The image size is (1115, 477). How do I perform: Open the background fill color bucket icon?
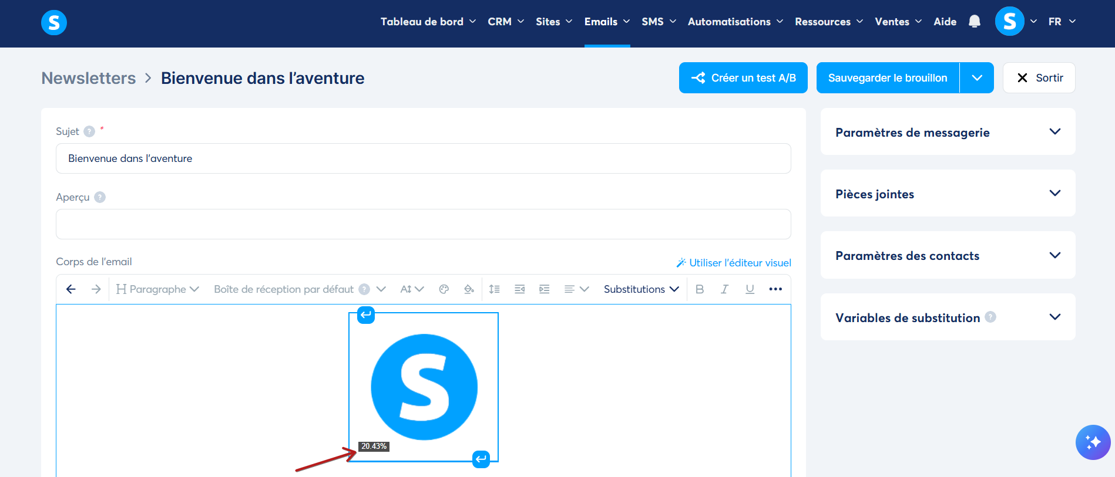(469, 289)
